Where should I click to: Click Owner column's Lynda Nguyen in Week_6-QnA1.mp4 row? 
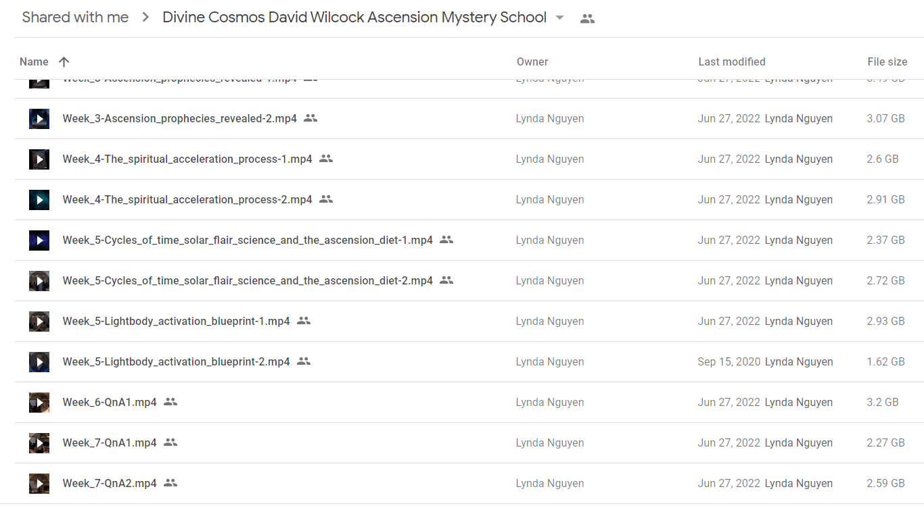coord(550,403)
